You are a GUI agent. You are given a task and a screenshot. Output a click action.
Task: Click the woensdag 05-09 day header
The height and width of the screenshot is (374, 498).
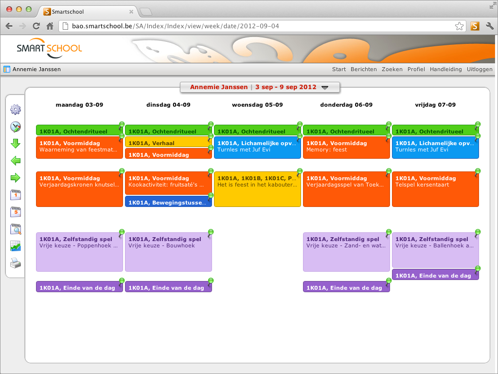[x=257, y=105]
